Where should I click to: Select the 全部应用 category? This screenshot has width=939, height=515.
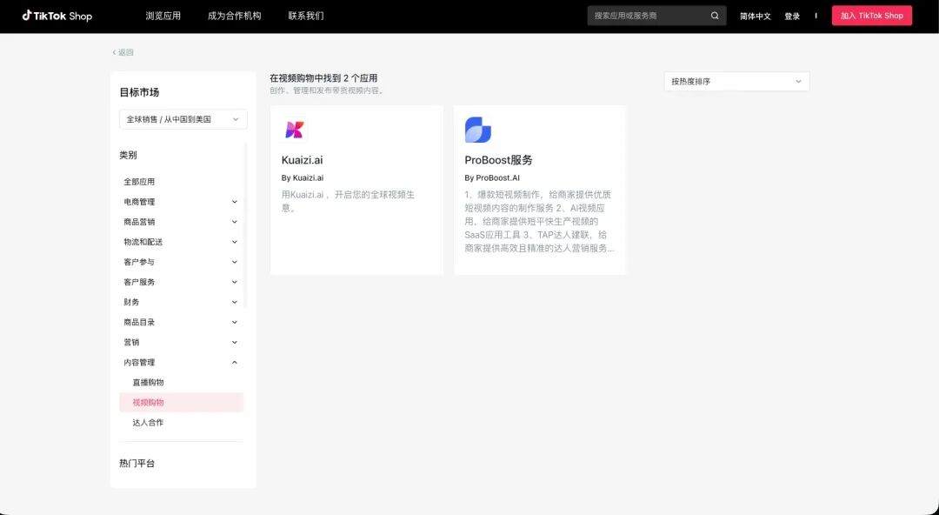(x=139, y=182)
